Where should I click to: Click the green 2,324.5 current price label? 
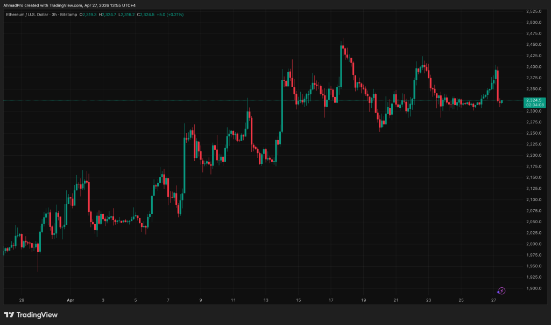click(x=532, y=100)
